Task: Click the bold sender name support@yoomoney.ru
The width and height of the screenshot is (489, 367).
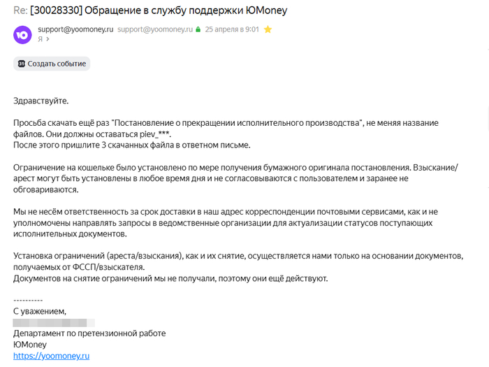Action: [75, 29]
